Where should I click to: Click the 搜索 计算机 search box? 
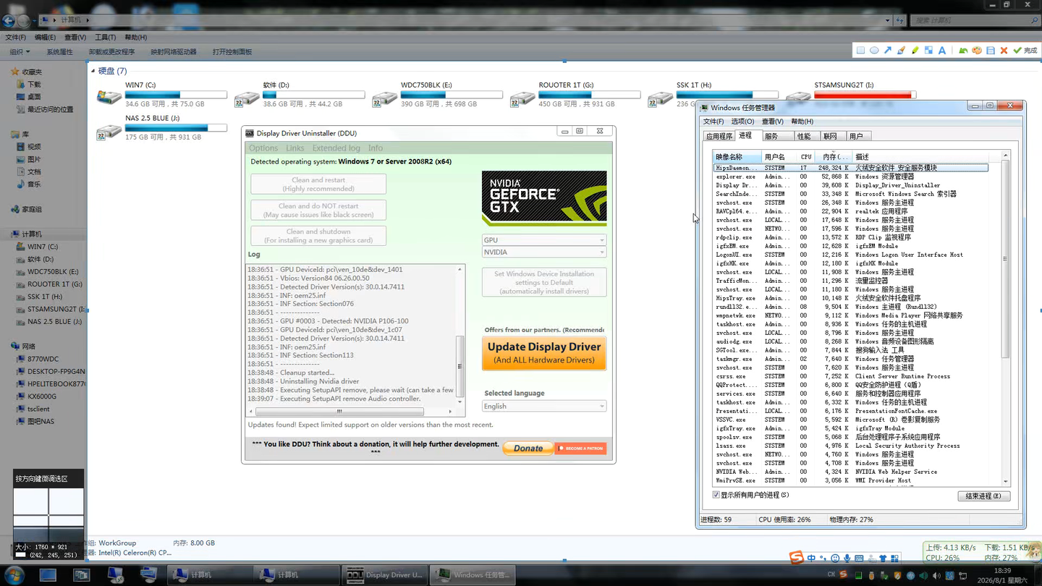pyautogui.click(x=973, y=20)
